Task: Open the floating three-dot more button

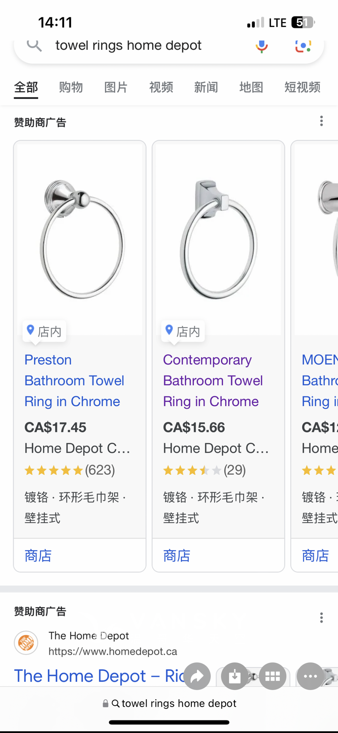Action: pyautogui.click(x=310, y=676)
